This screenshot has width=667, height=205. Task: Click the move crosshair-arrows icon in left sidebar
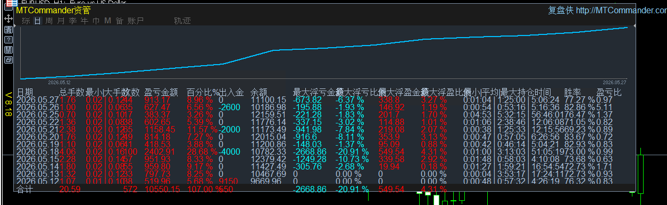tap(9, 19)
